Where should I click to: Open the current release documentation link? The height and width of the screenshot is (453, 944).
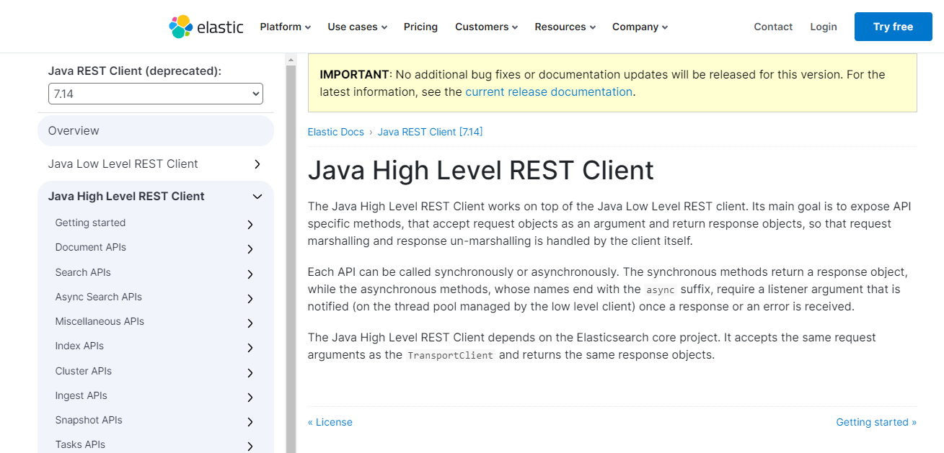coord(549,91)
